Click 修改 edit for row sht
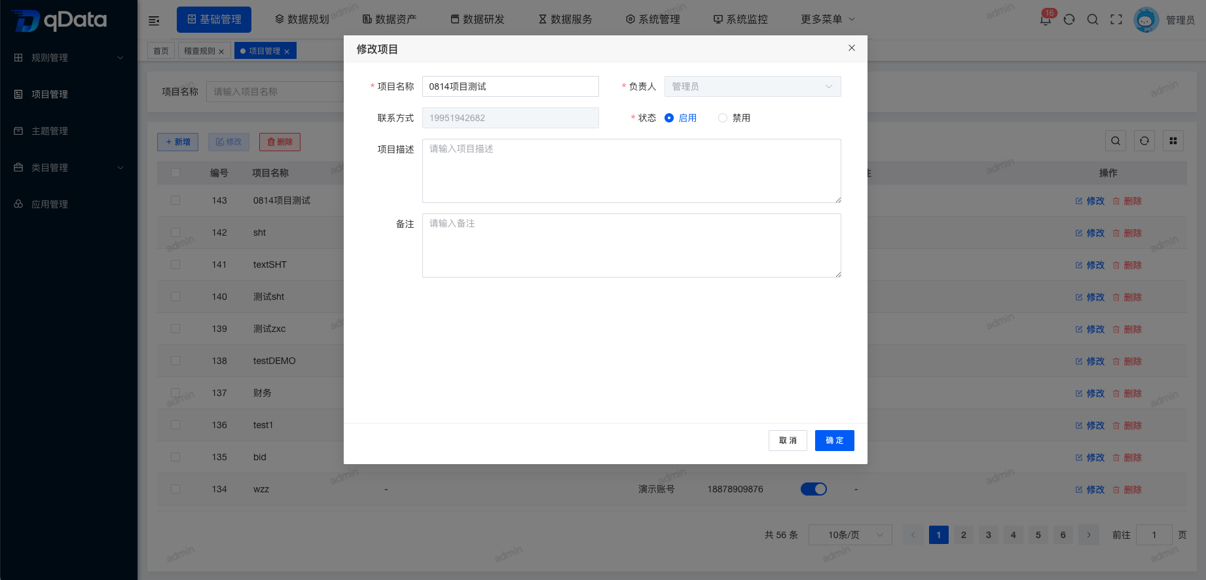The width and height of the screenshot is (1206, 580). (x=1090, y=233)
